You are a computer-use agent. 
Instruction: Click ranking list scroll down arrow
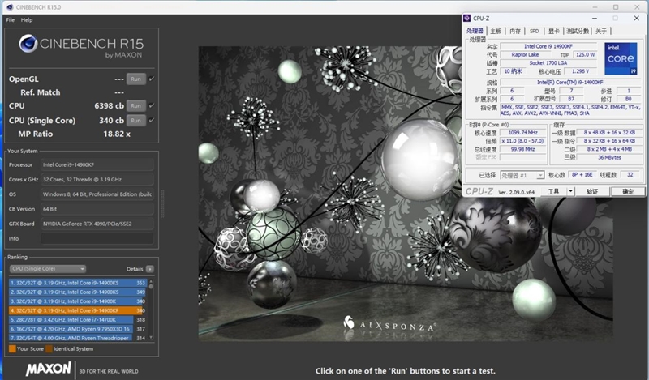(x=151, y=338)
